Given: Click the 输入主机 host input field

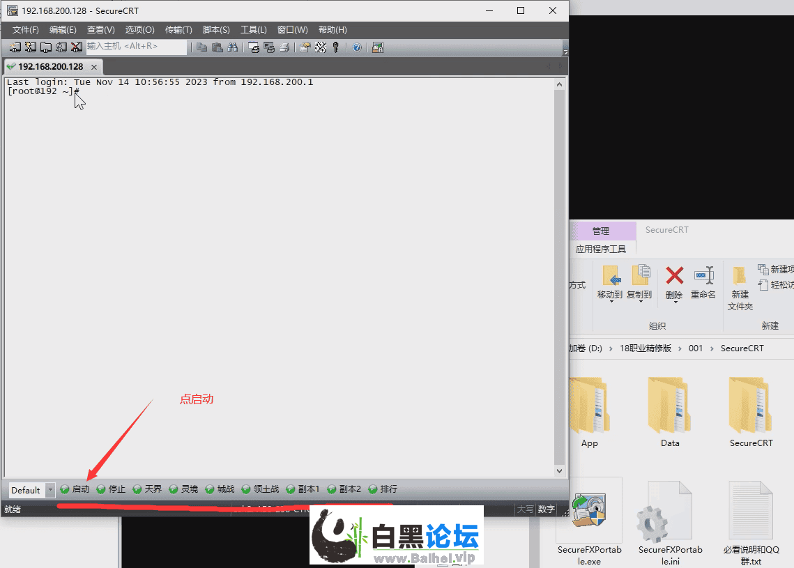Looking at the screenshot, I should (136, 47).
